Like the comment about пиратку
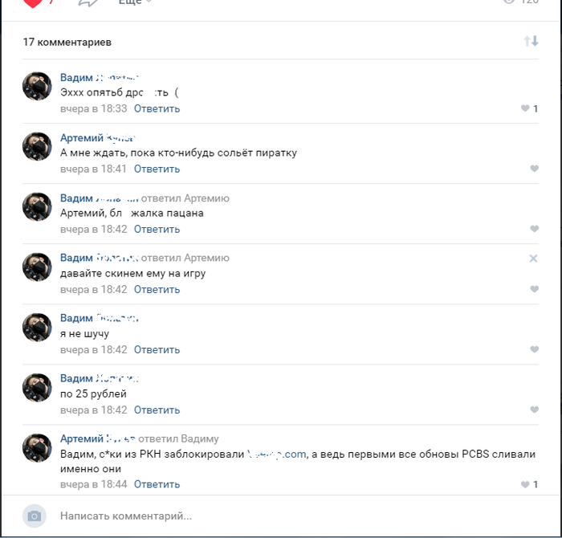The height and width of the screenshot is (538, 562). (x=535, y=169)
